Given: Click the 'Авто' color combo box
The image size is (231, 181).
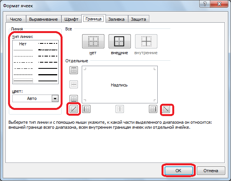Looking at the screenshot, I should (x=35, y=98).
